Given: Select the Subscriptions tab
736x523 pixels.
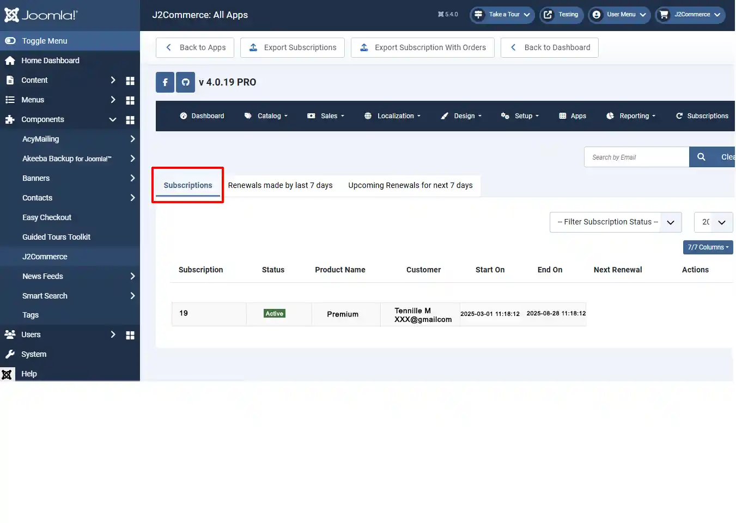Looking at the screenshot, I should tap(188, 185).
